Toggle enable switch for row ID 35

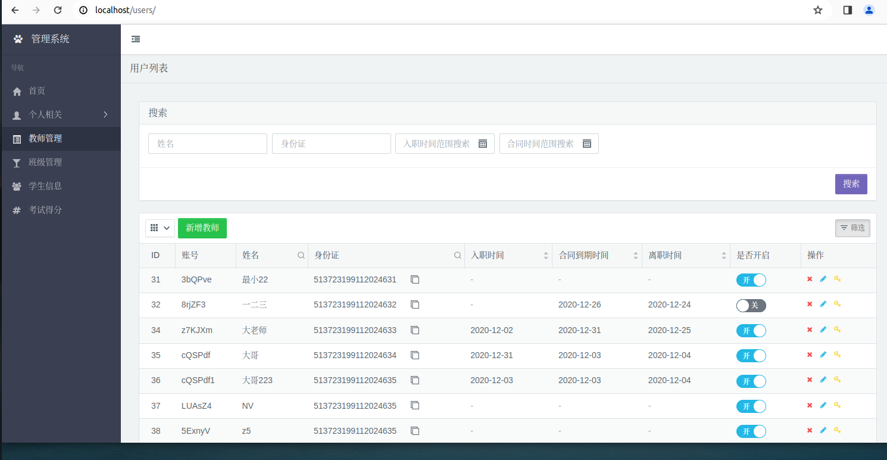751,356
